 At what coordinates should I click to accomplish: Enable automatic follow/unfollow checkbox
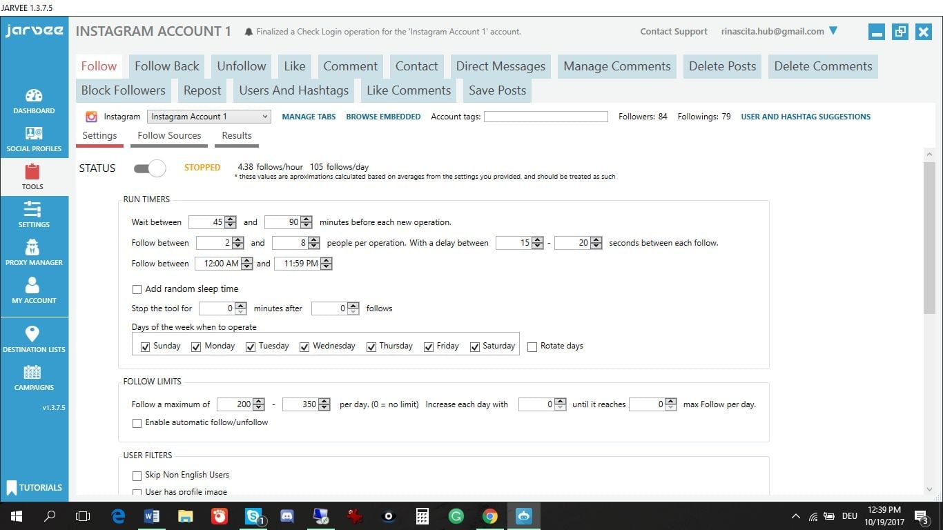(x=137, y=423)
